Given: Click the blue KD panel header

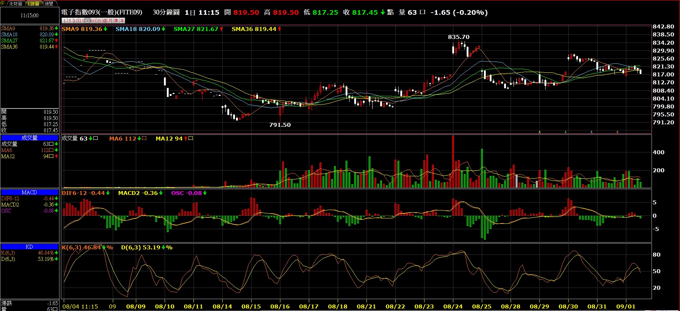Looking at the screenshot, I should tap(30, 247).
